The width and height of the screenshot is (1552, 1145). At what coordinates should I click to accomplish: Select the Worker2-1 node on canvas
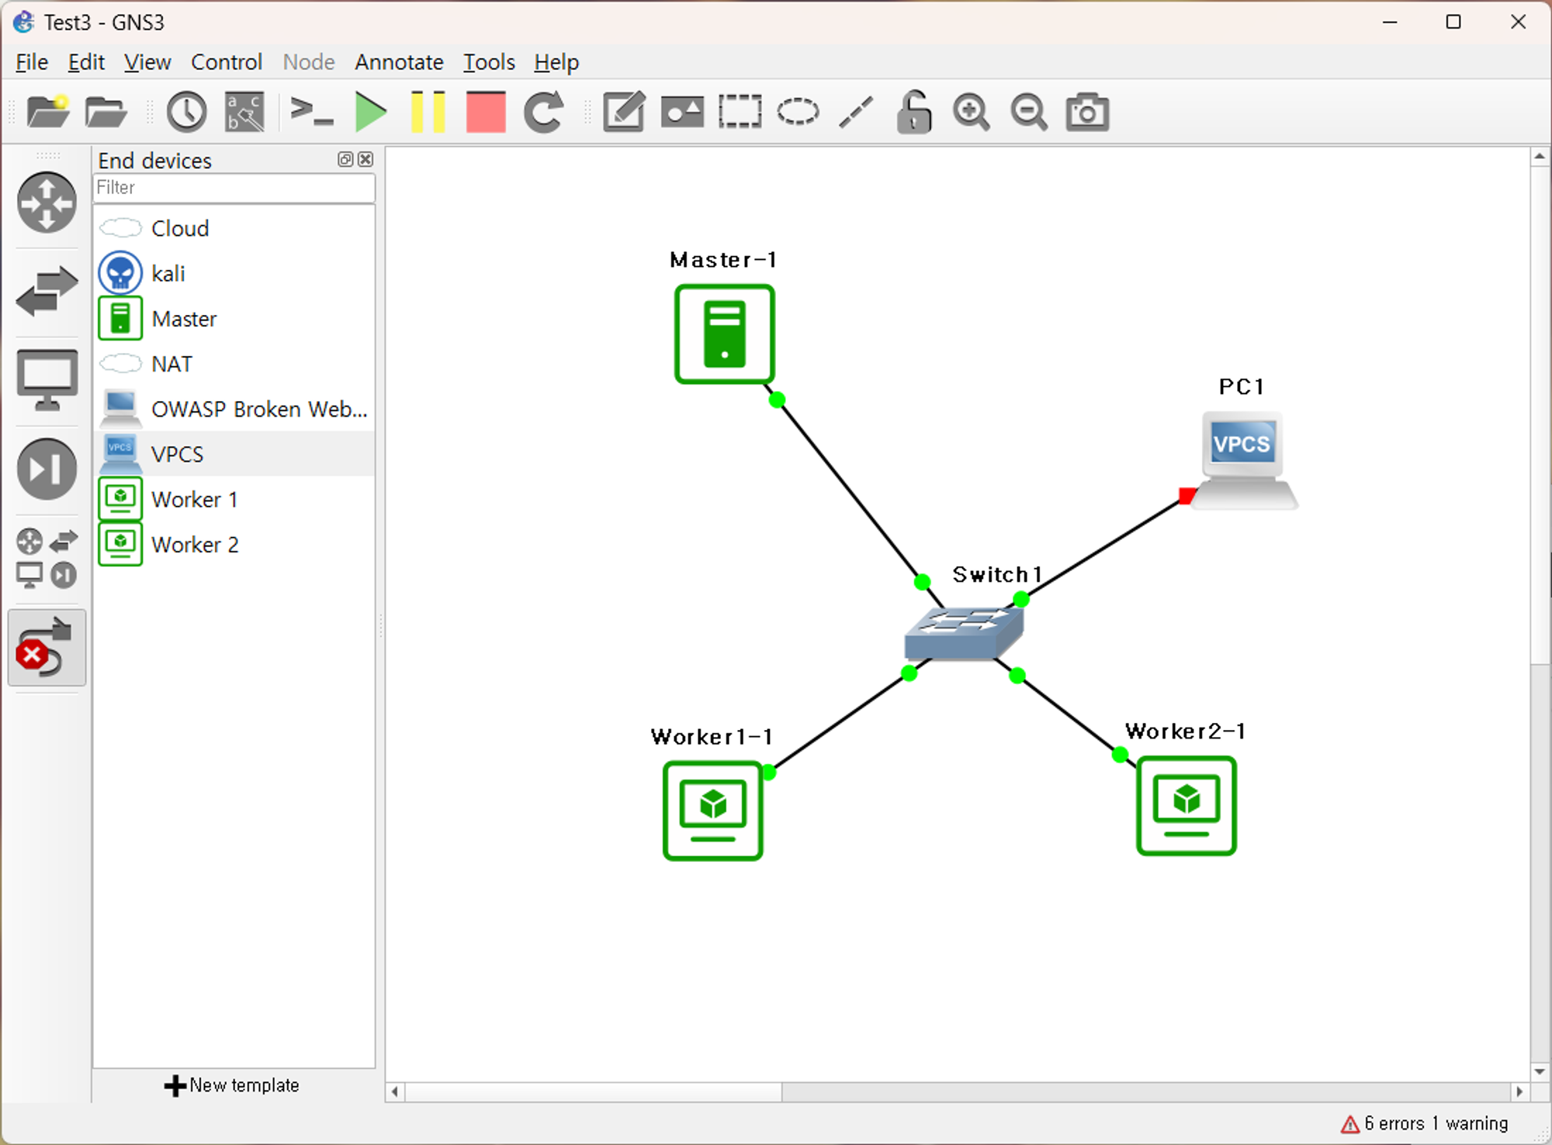pyautogui.click(x=1187, y=806)
